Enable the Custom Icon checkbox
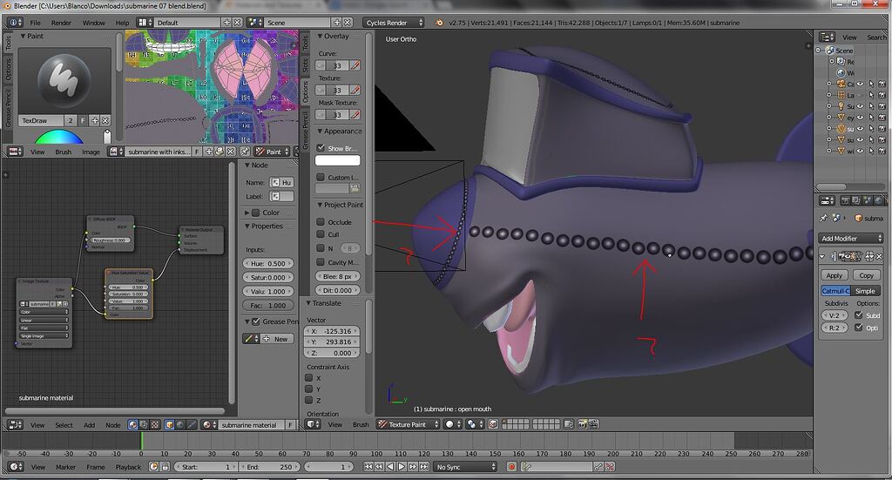 321,178
